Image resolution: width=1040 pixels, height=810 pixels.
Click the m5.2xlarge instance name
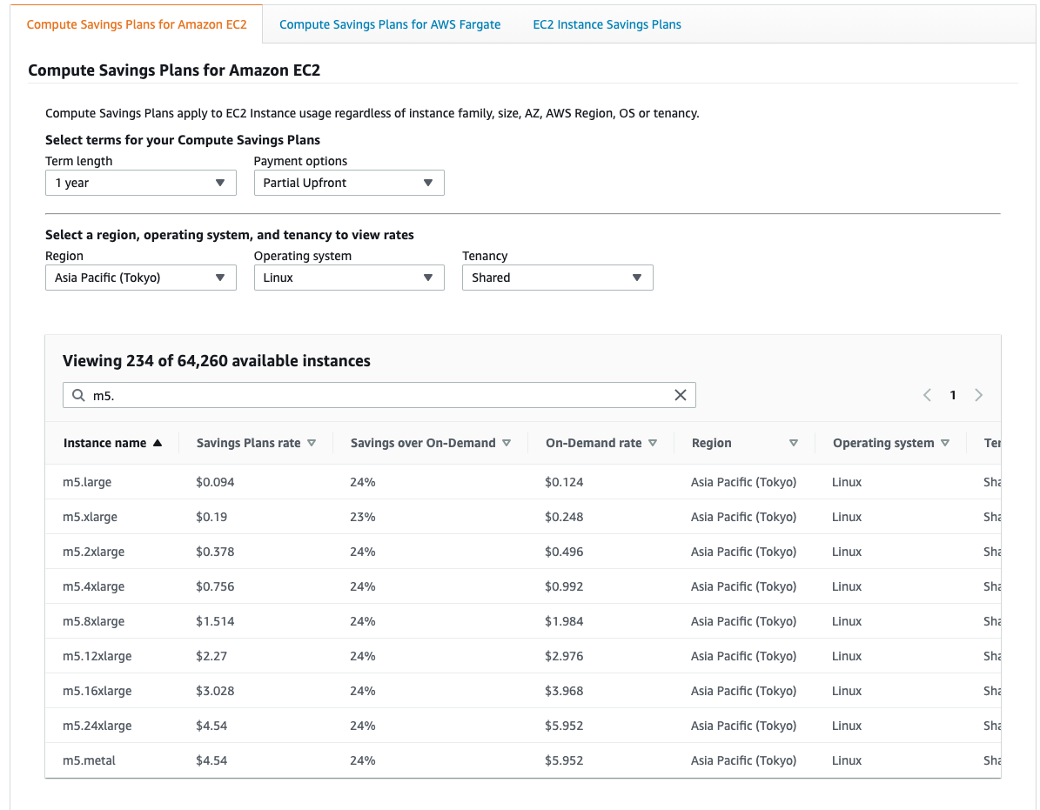pyautogui.click(x=93, y=552)
